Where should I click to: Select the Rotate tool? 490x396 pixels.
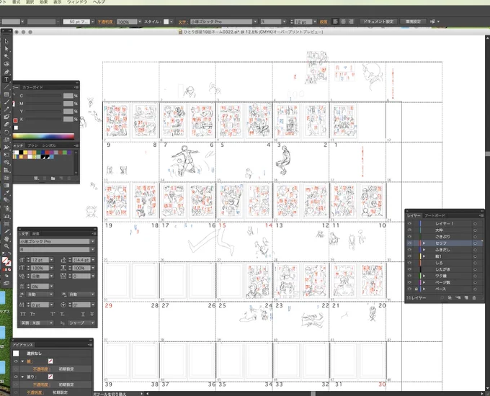[6, 132]
